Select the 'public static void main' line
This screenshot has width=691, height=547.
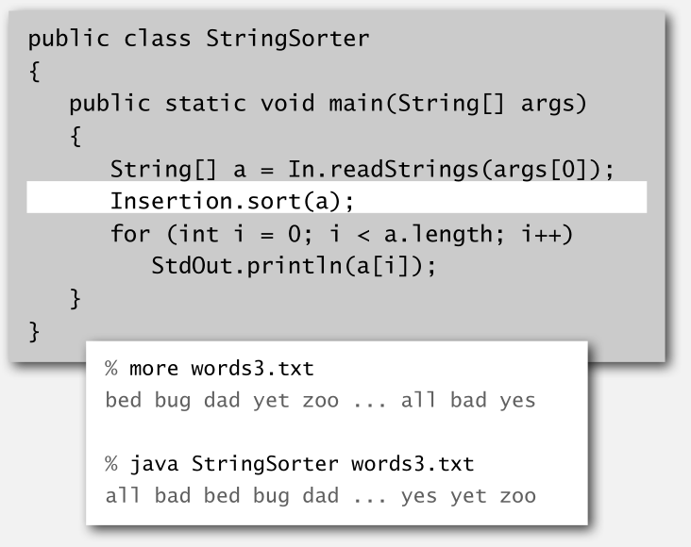coord(328,104)
